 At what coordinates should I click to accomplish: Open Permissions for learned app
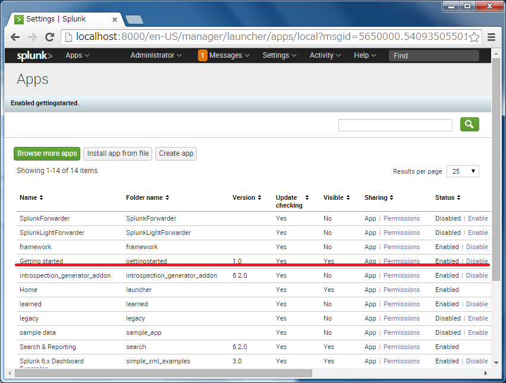pyautogui.click(x=401, y=304)
